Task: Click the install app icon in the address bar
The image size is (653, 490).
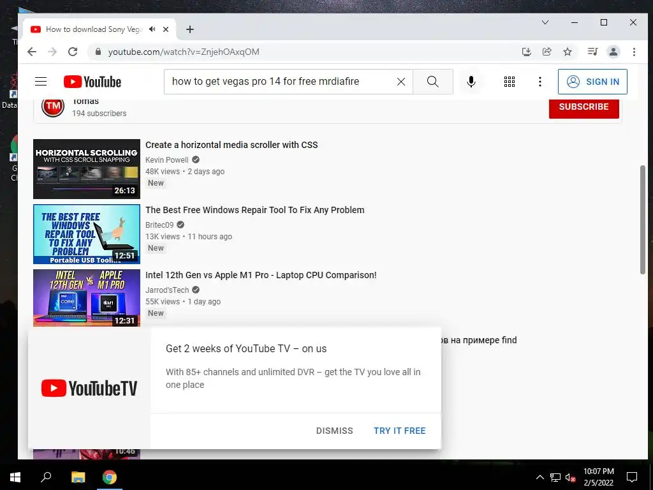Action: 526,52
